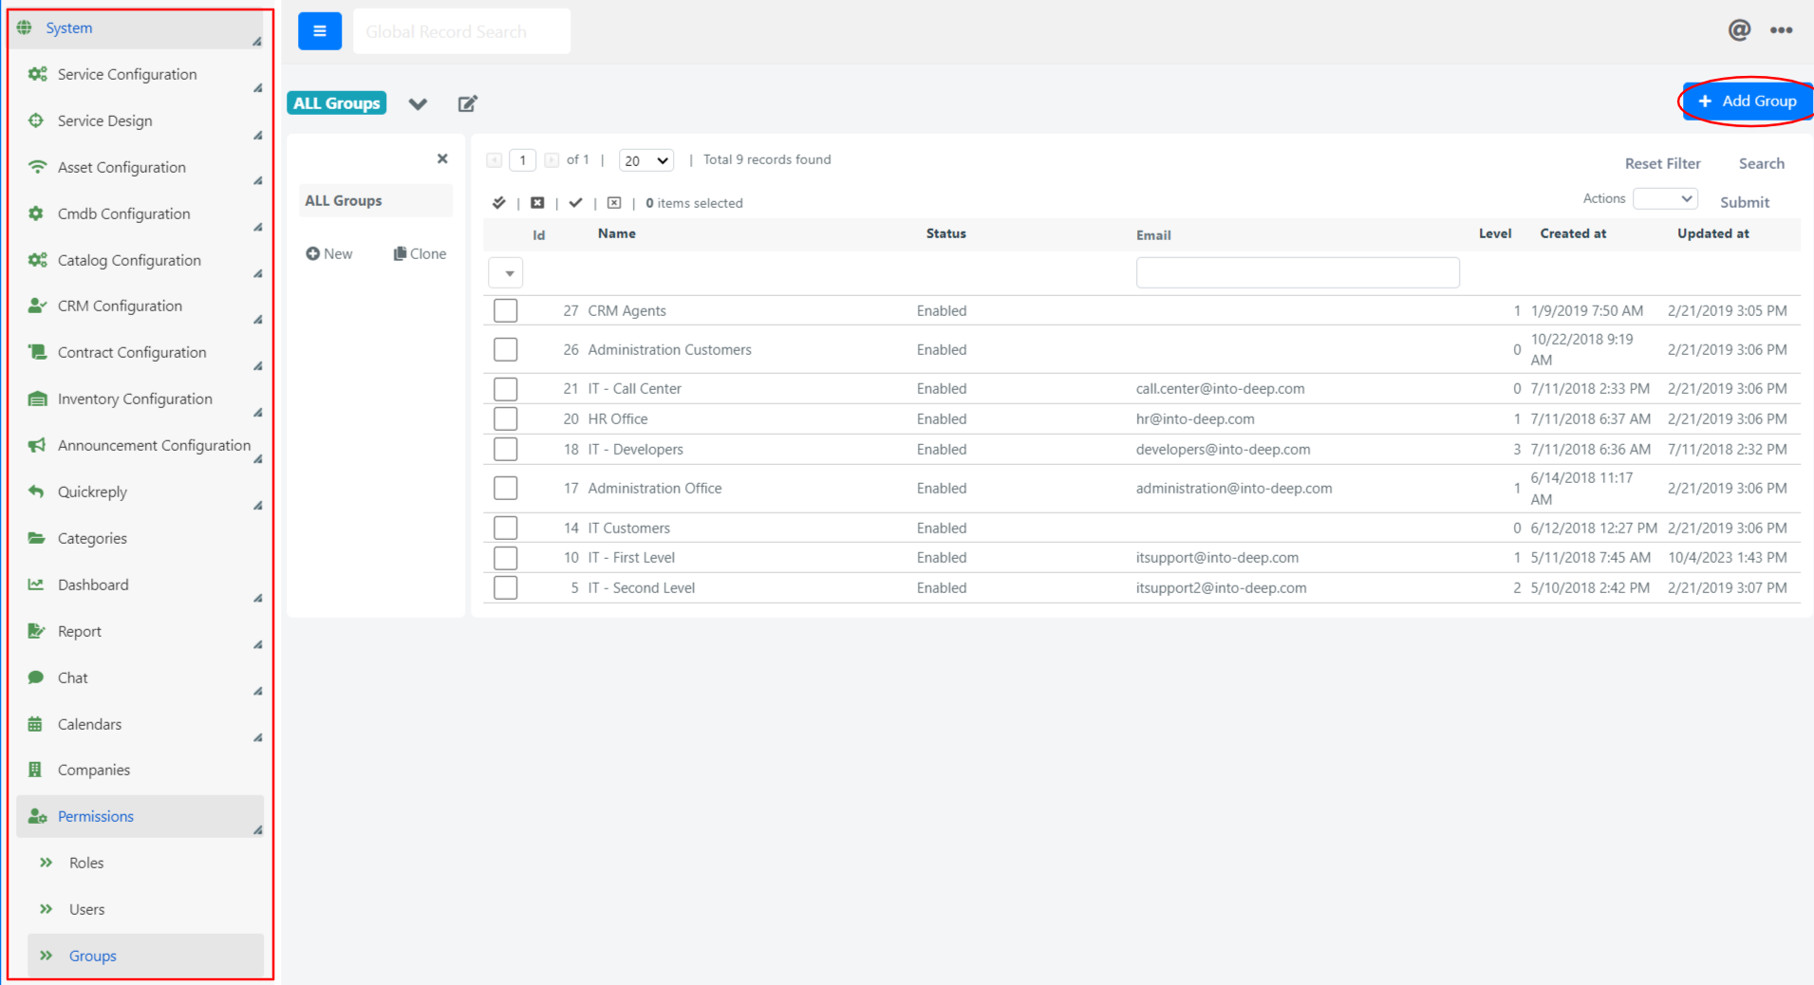Click the single checkmark select icon
The image size is (1814, 985).
click(x=575, y=202)
